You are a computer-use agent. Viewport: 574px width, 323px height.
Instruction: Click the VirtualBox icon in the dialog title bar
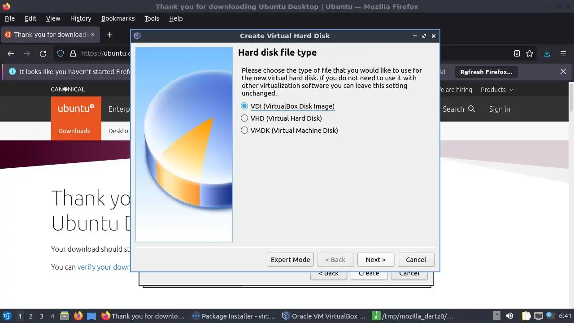pyautogui.click(x=137, y=36)
